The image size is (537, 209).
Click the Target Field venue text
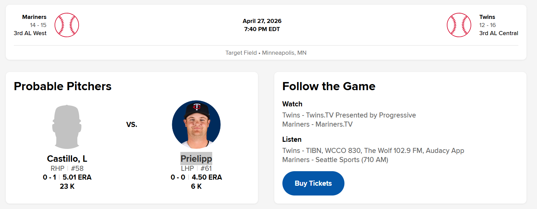click(241, 53)
